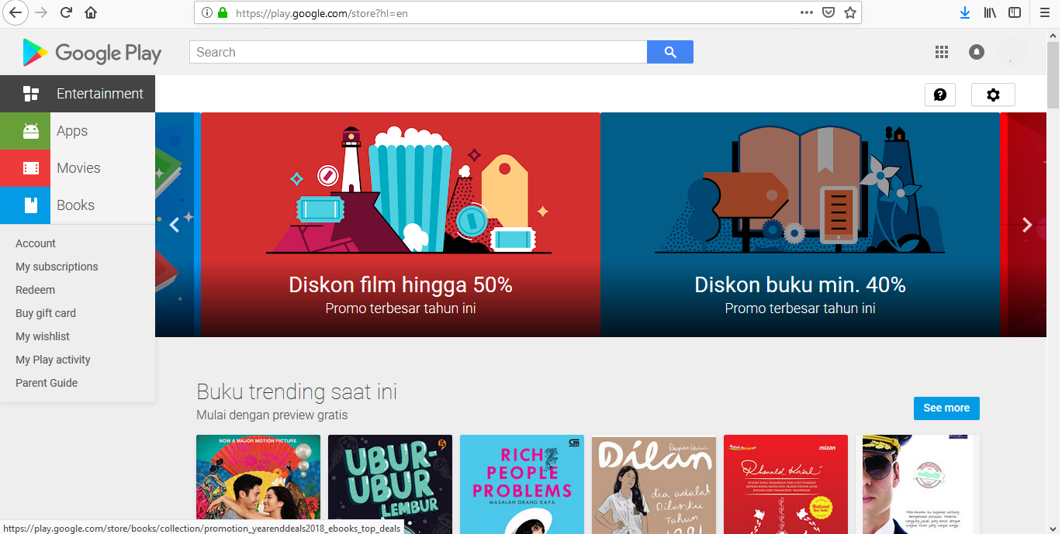Click the Entertainment grid icon
The height and width of the screenshot is (534, 1062).
pos(31,94)
